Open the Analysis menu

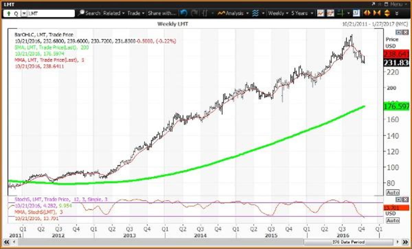(232, 13)
